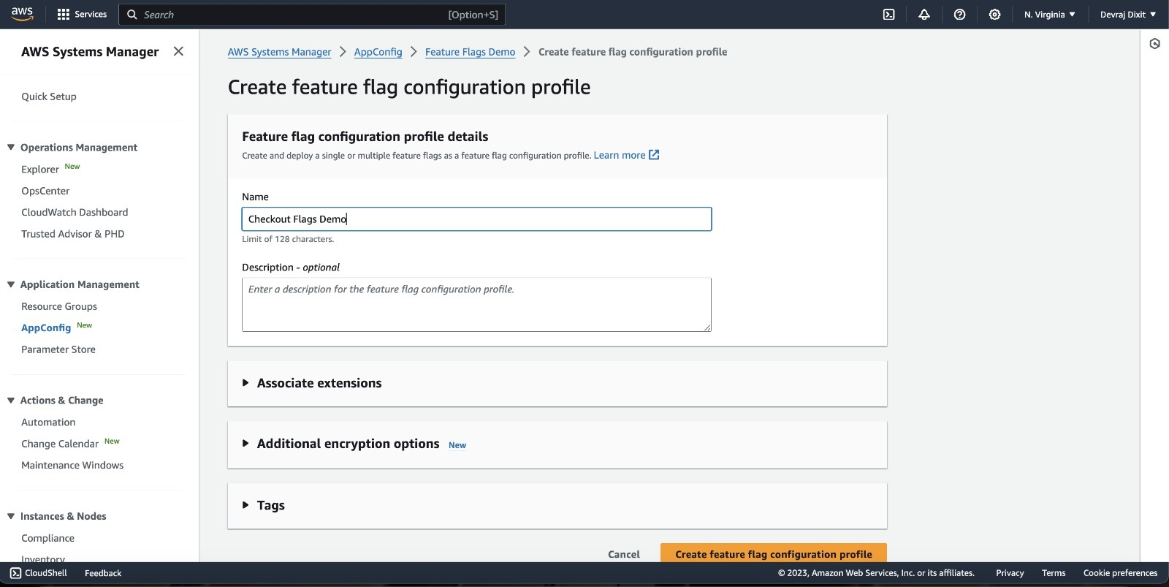
Task: Open Automation in sidebar
Action: (x=48, y=422)
